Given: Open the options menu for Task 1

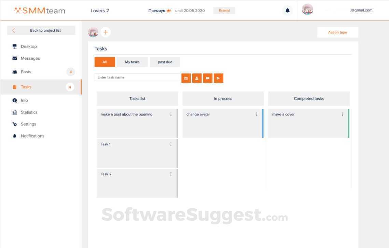Looking at the screenshot, I should (171, 144).
